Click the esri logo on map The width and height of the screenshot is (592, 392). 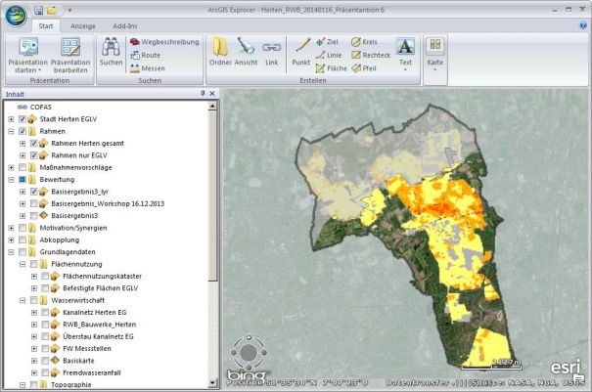pyautogui.click(x=568, y=369)
